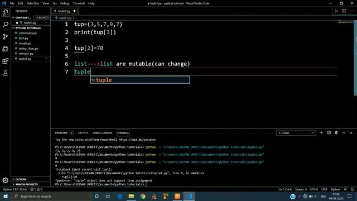
Task: Open the Terminal menu
Action: point(79,3)
